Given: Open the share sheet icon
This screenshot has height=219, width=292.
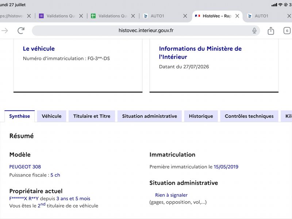Looking at the screenshot, I should [271, 31].
